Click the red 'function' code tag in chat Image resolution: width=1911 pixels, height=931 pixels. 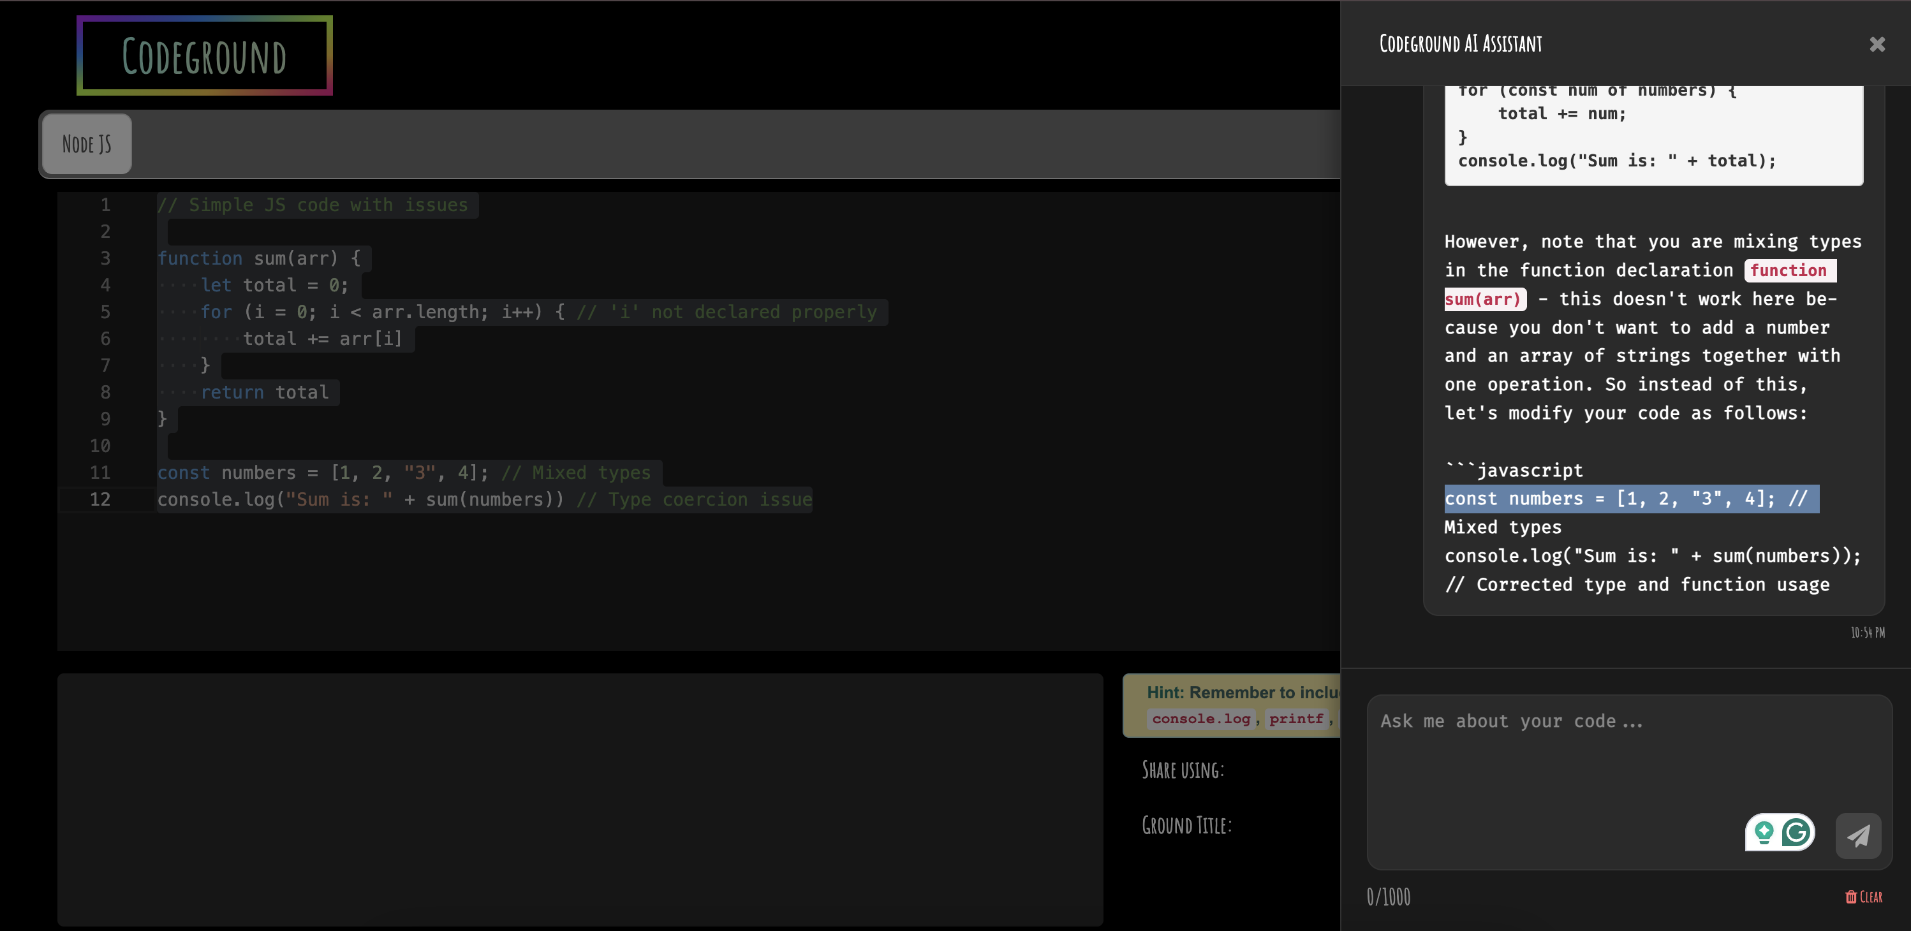(1789, 270)
